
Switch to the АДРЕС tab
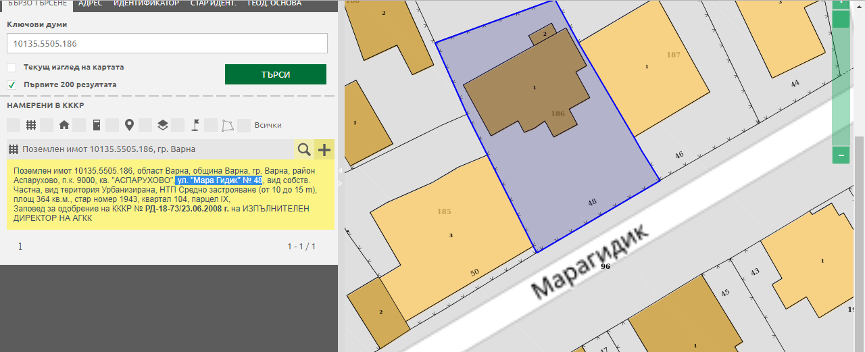tap(91, 3)
